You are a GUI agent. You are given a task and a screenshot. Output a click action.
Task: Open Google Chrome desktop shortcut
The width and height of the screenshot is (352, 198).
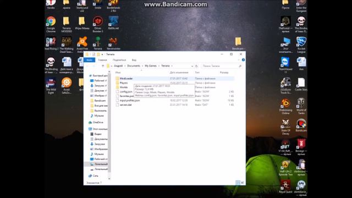click(x=51, y=24)
